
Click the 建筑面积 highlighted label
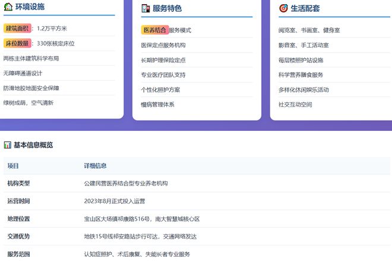tap(17, 29)
